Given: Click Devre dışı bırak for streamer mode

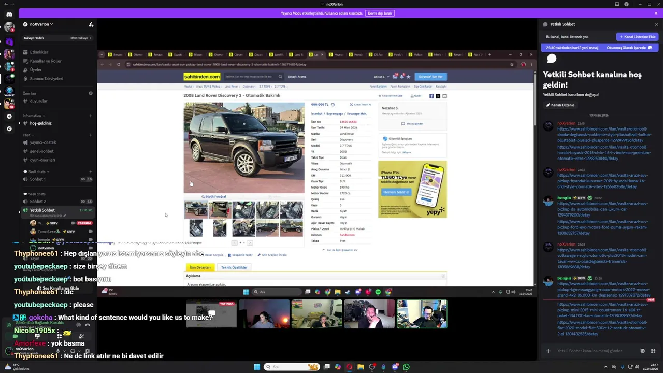Looking at the screenshot, I should coord(380,13).
